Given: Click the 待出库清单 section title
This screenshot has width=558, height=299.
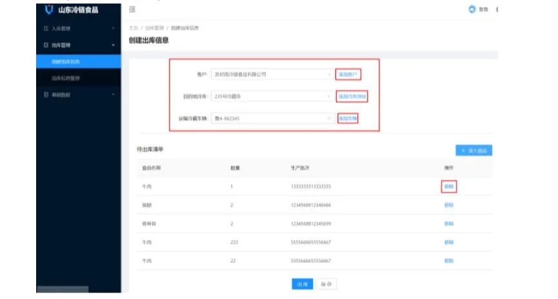Looking at the screenshot, I should [150, 149].
